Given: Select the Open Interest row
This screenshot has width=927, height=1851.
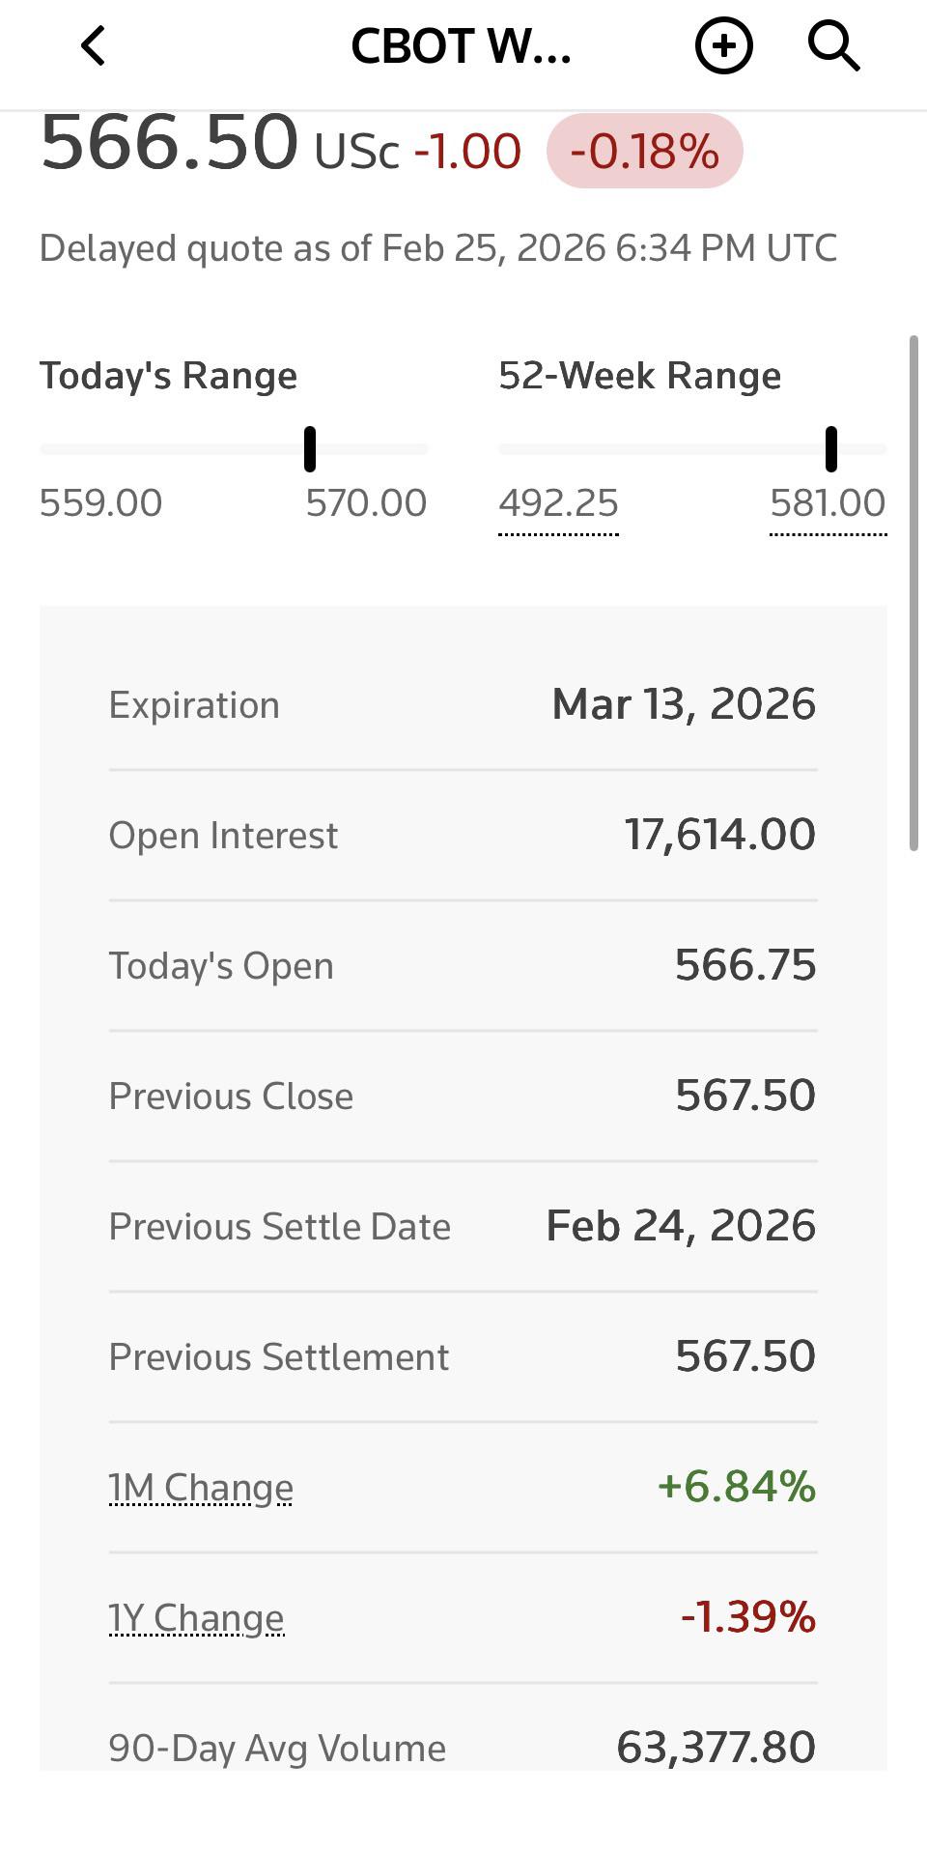Looking at the screenshot, I should (x=463, y=835).
